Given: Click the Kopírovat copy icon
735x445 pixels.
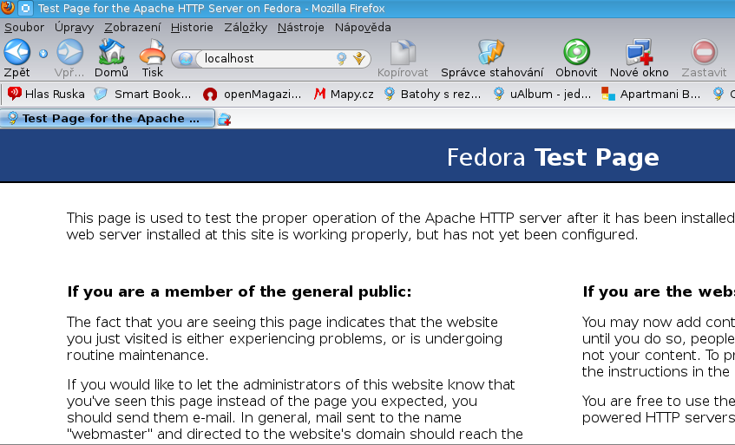Looking at the screenshot, I should pos(403,59).
